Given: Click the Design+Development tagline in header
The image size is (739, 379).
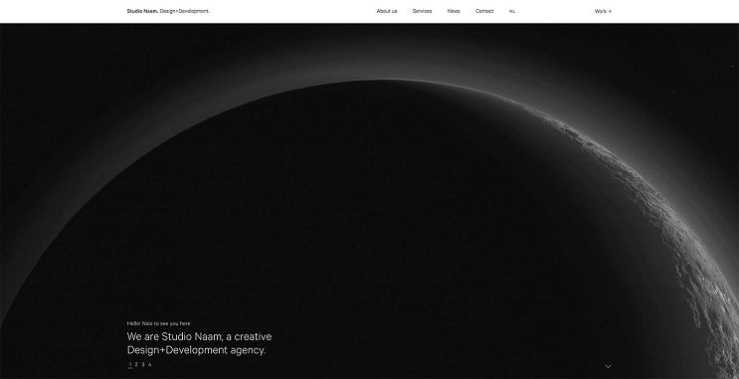Looking at the screenshot, I should [185, 11].
